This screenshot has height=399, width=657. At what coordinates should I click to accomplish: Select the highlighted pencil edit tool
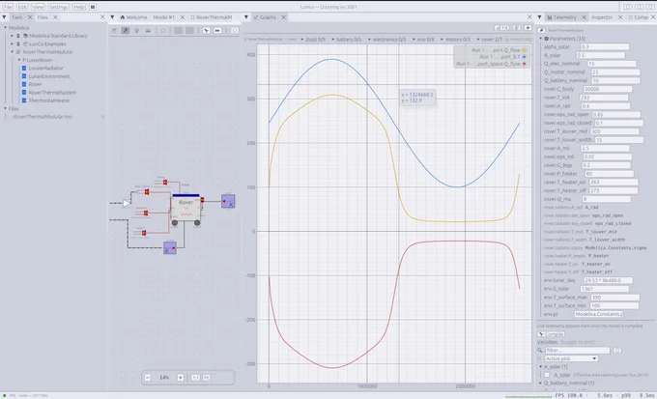[126, 31]
